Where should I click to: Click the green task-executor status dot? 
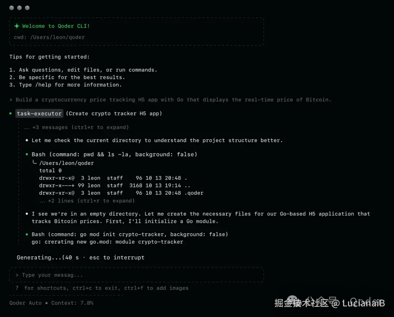[x=11, y=114]
